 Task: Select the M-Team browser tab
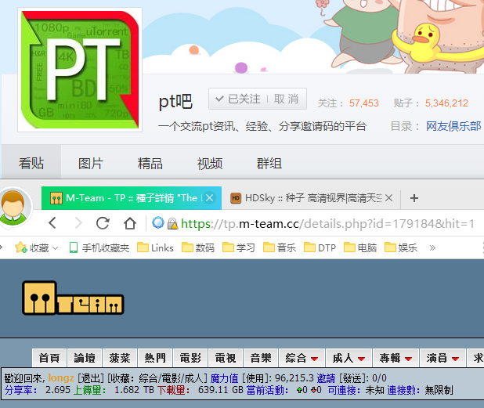(x=132, y=198)
